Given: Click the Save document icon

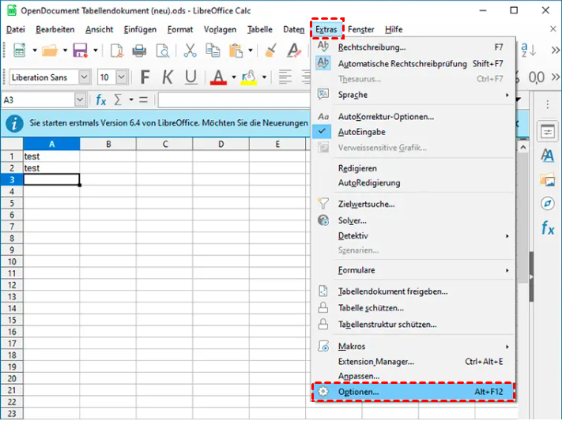Looking at the screenshot, I should click(81, 51).
